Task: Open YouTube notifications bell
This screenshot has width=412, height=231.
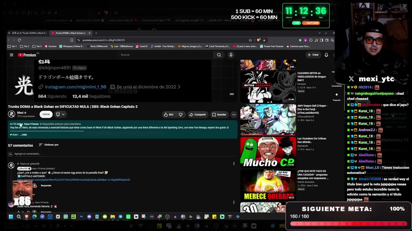Action: coord(326,55)
